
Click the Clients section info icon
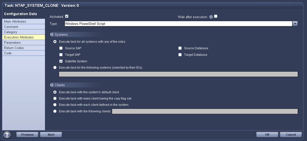pos(52,85)
